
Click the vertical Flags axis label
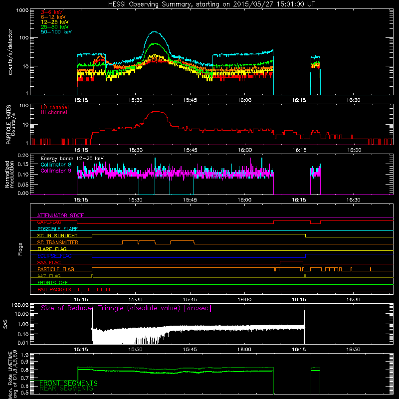(x=20, y=249)
